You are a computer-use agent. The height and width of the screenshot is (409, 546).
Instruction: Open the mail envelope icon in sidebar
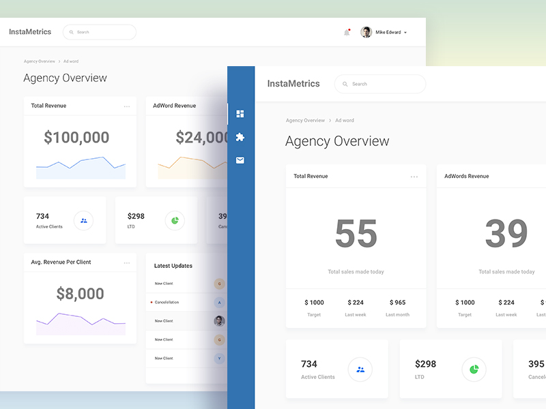point(240,160)
